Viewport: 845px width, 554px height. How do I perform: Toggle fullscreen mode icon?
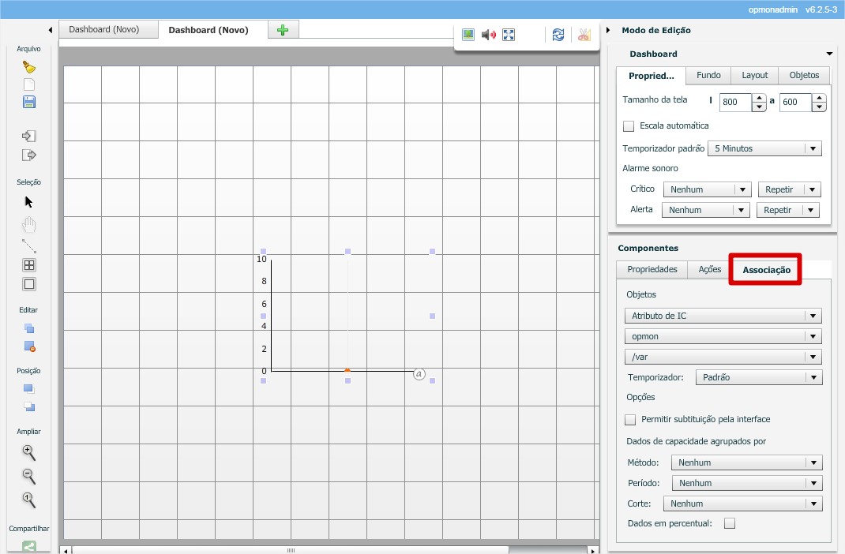509,35
